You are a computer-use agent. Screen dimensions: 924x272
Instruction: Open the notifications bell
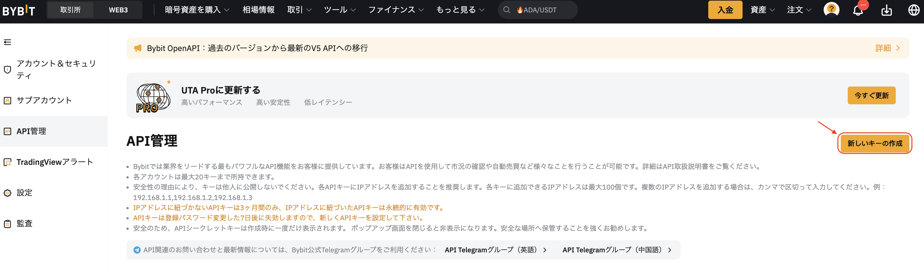click(858, 10)
